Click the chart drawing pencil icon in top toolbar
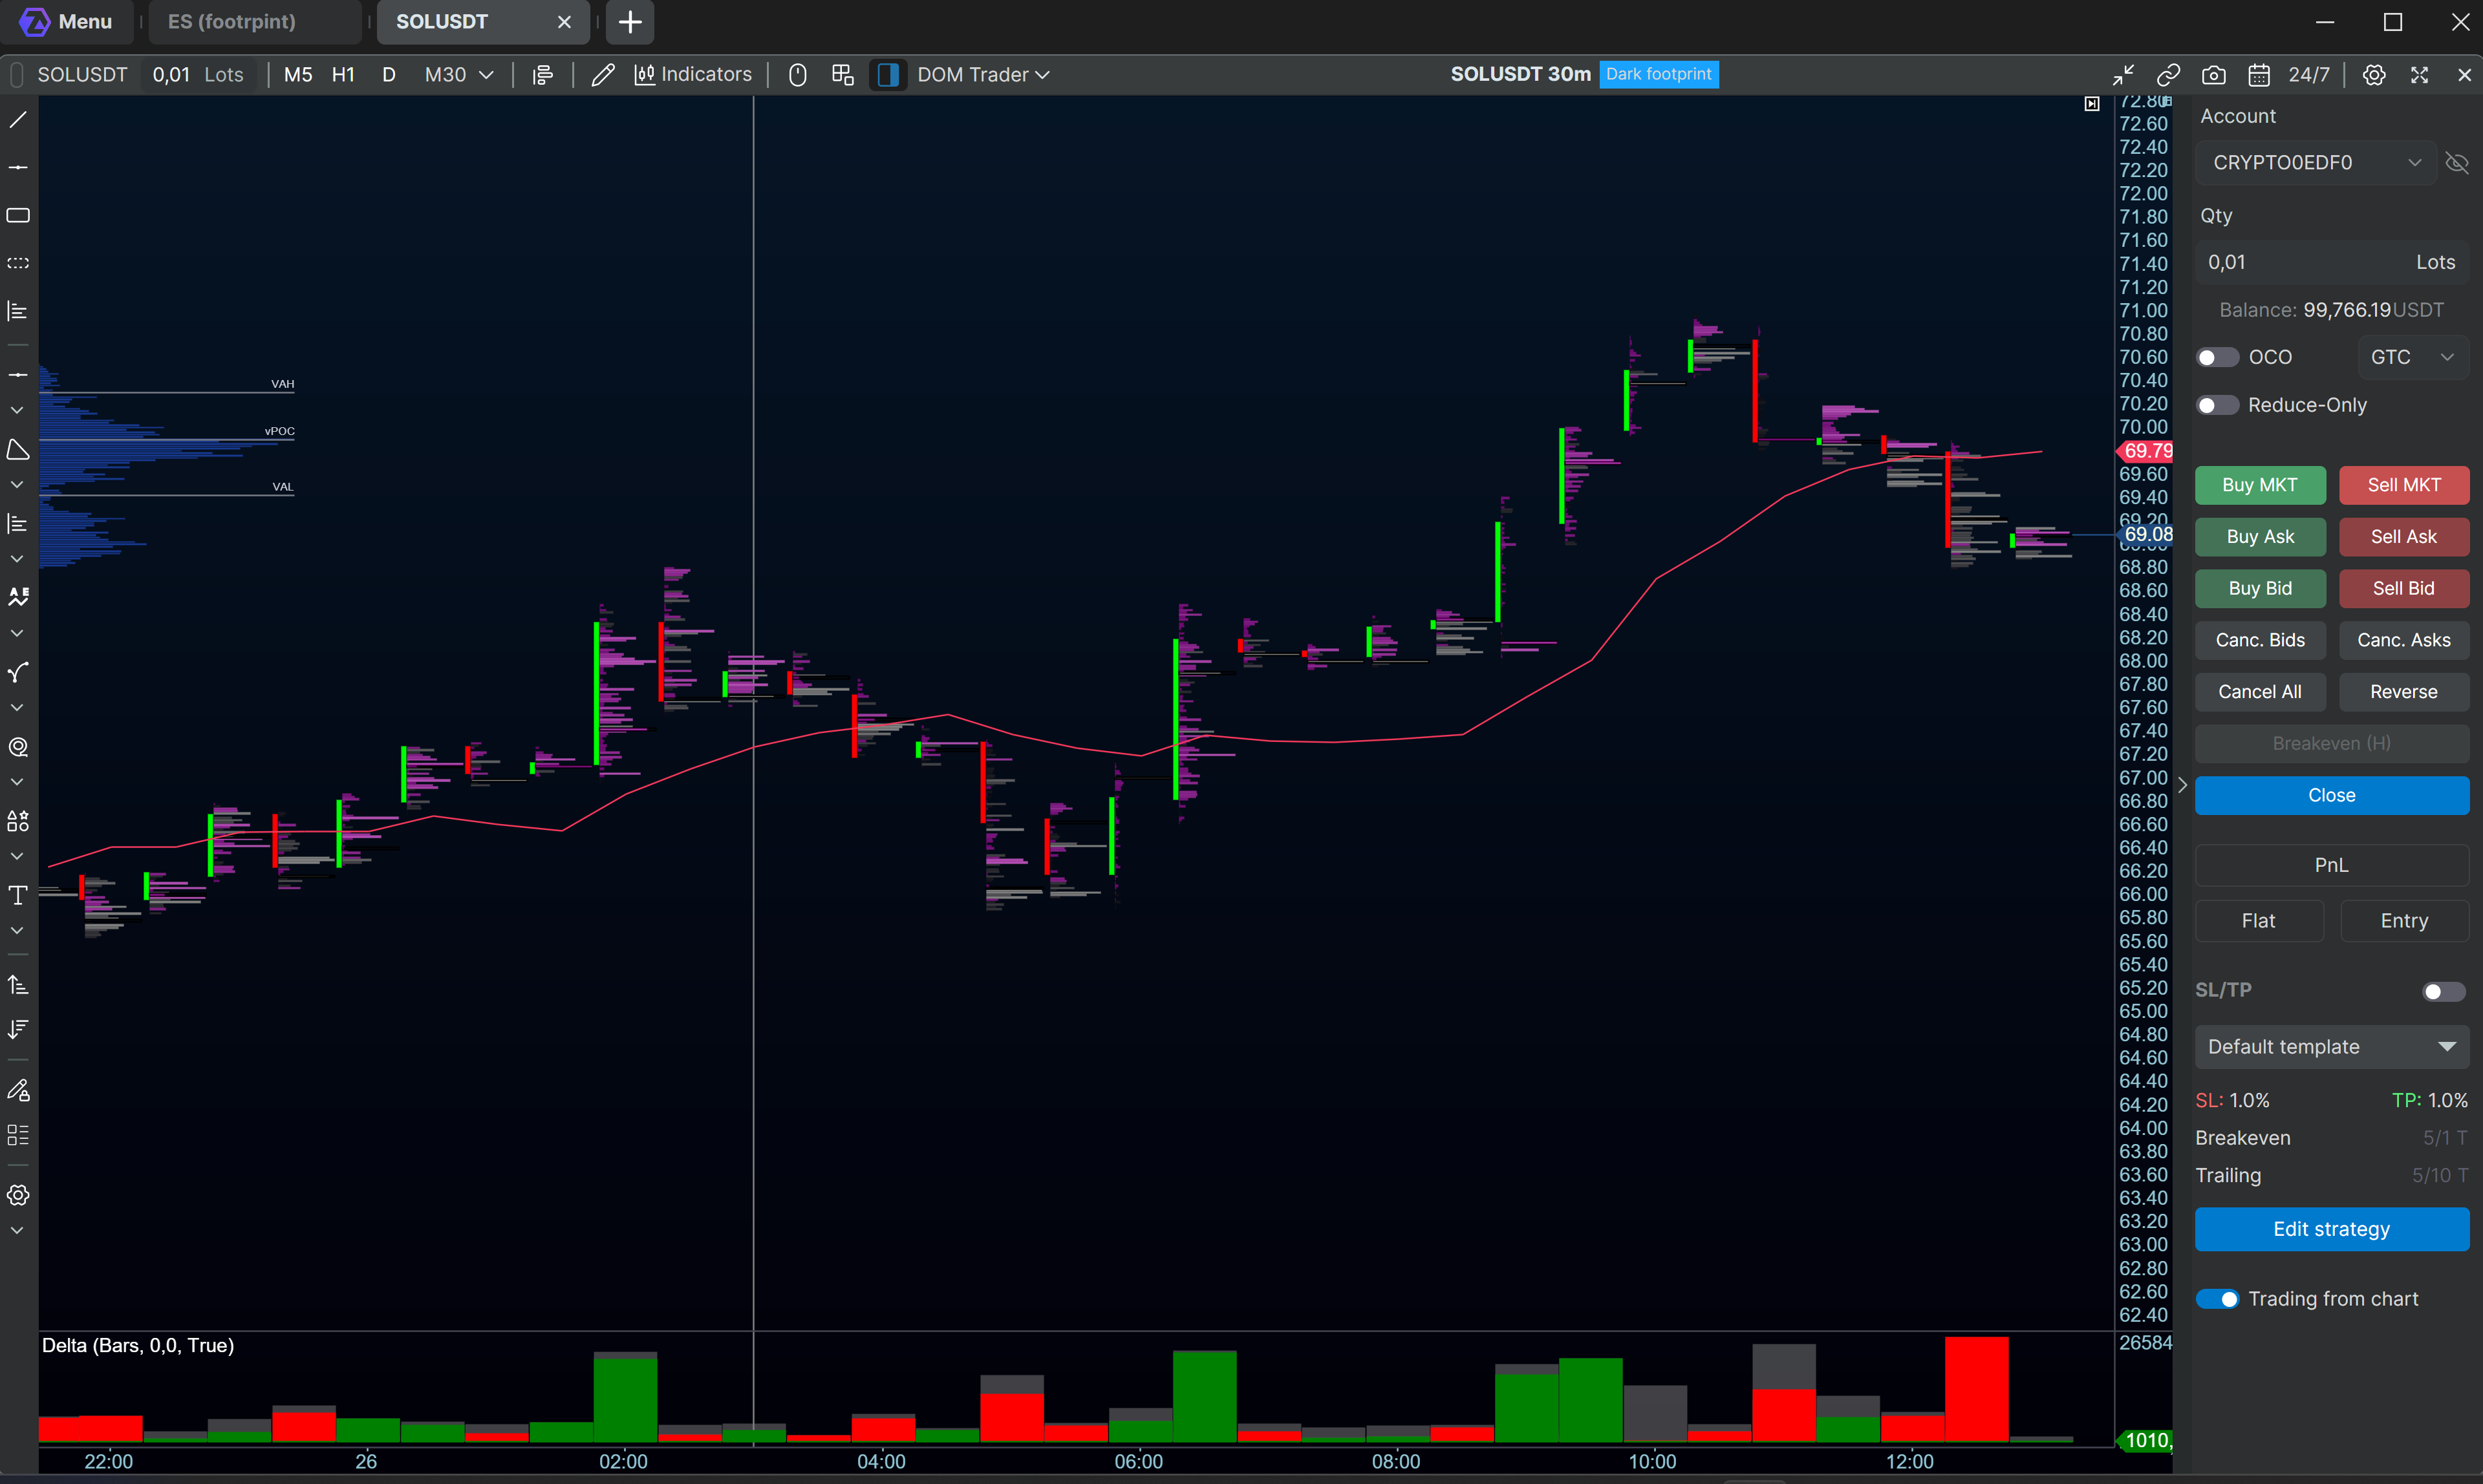2483x1484 pixels. [602, 75]
